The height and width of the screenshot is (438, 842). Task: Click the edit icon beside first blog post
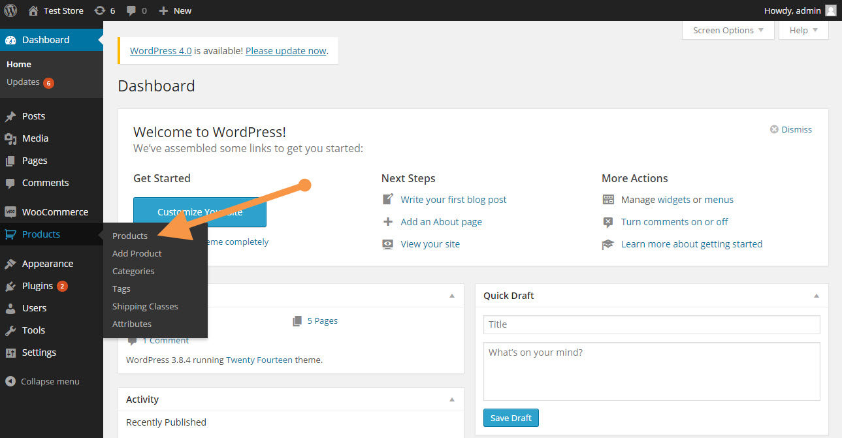[388, 199]
